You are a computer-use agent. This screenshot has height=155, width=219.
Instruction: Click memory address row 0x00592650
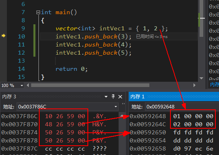pyautogui.click(x=148, y=132)
